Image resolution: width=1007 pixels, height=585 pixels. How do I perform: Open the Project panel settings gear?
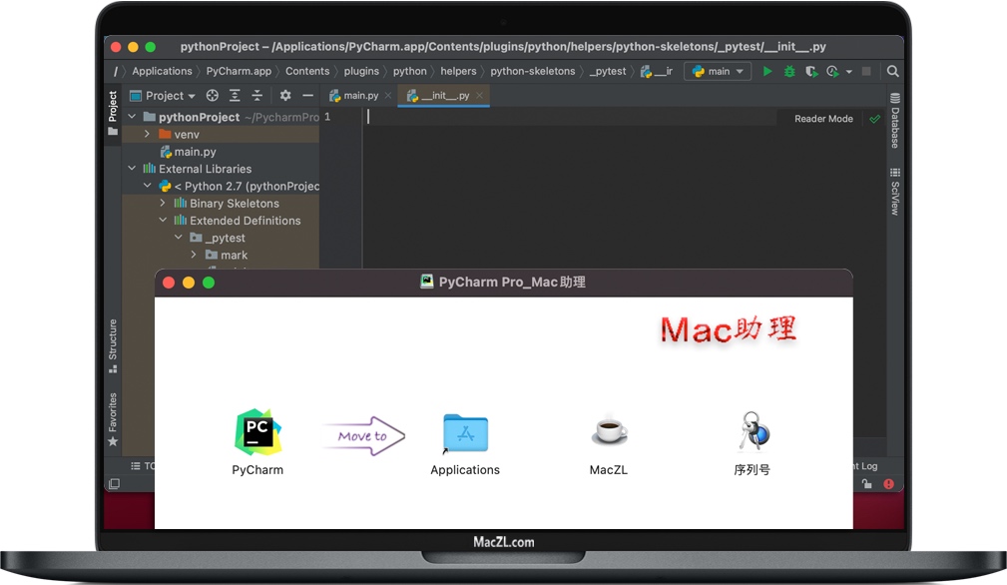283,95
